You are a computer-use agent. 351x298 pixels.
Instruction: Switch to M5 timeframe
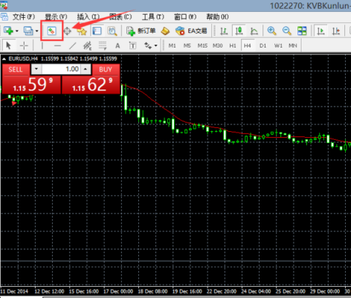click(187, 45)
